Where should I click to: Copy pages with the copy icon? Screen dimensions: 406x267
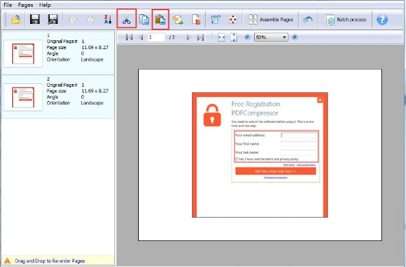coord(144,20)
